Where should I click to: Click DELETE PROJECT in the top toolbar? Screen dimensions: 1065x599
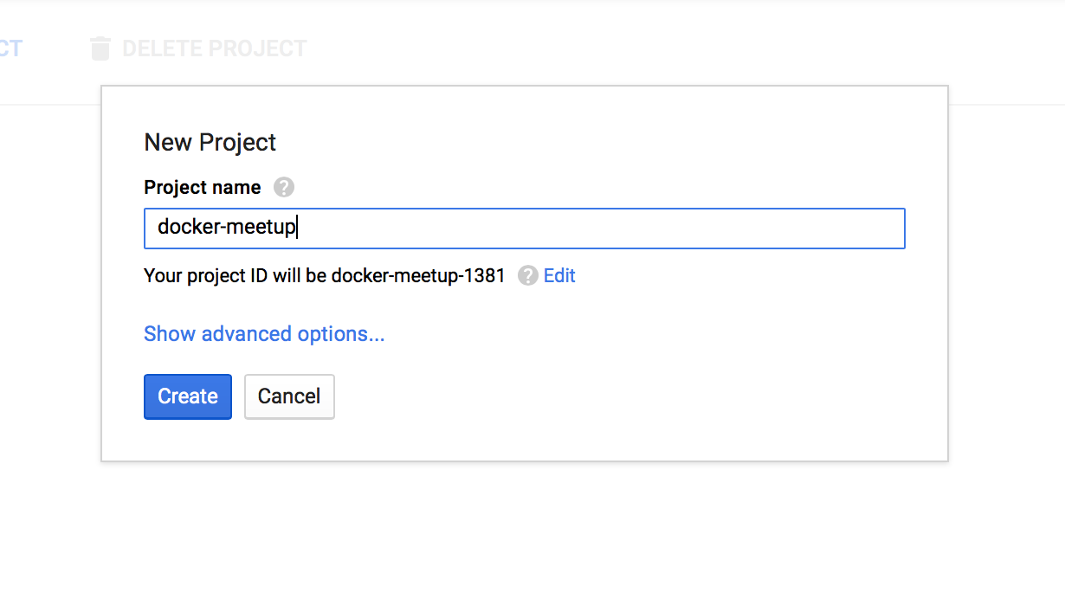[214, 48]
